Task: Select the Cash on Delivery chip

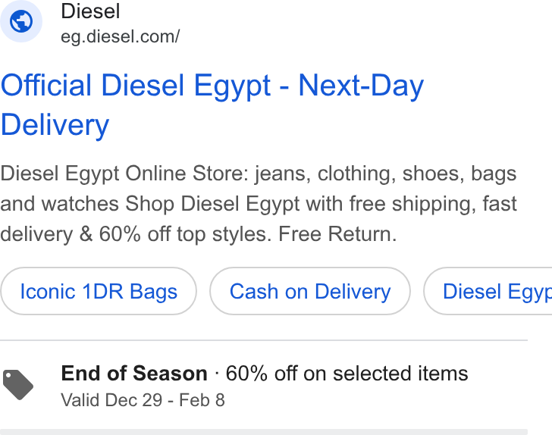Action: (310, 291)
